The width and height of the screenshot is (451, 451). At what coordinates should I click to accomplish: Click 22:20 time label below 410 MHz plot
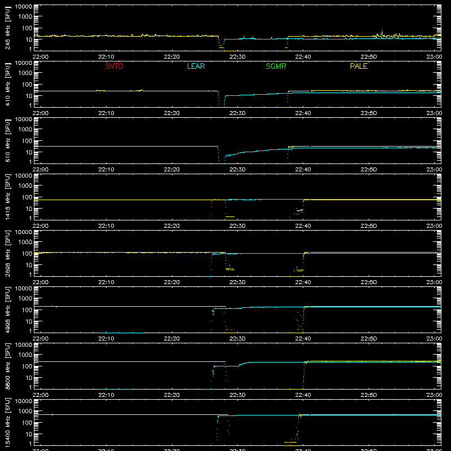tap(172, 113)
